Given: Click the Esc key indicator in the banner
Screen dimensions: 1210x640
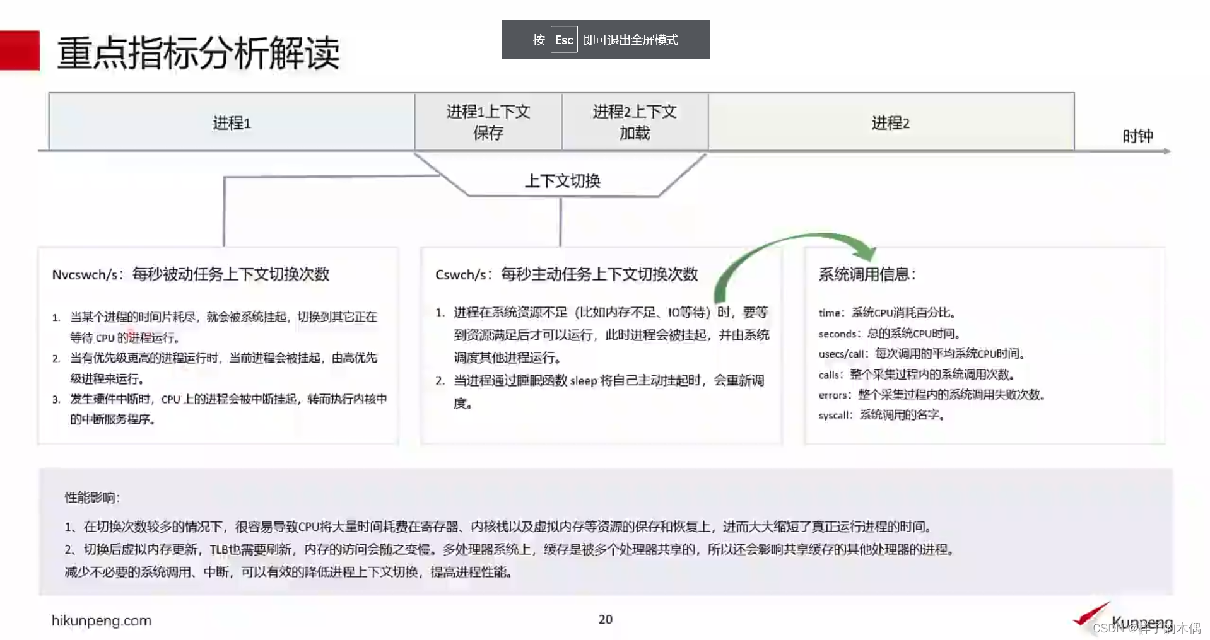Looking at the screenshot, I should [563, 39].
